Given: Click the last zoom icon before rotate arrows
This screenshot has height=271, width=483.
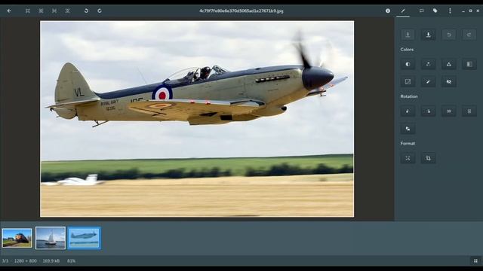Looking at the screenshot, I should click(x=67, y=11).
